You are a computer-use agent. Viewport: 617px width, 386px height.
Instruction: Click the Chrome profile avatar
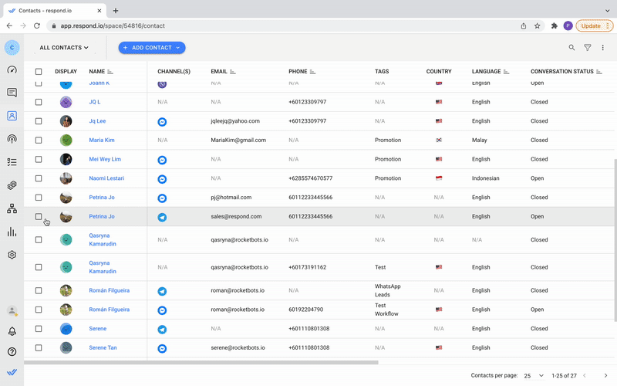[x=568, y=26]
